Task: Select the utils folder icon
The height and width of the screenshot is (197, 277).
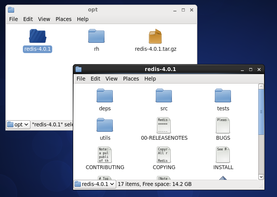Action: [105, 125]
